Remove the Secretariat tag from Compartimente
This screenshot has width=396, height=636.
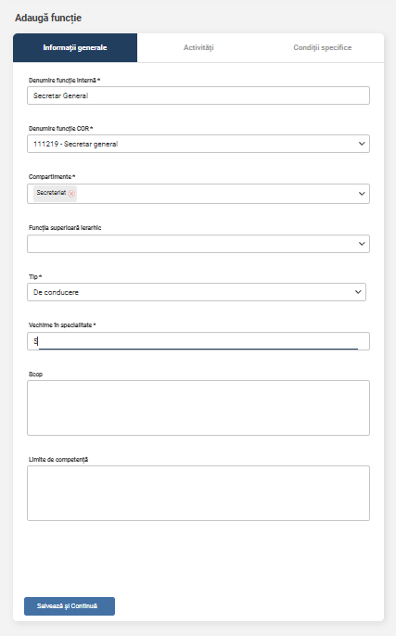[71, 194]
